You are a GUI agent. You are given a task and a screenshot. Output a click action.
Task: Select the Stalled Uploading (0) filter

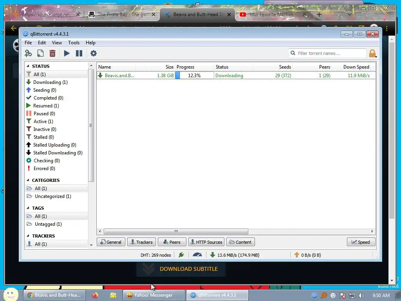tap(54, 145)
